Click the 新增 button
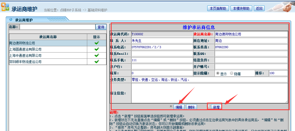The width and height of the screenshot is (295, 131). coord(216,107)
